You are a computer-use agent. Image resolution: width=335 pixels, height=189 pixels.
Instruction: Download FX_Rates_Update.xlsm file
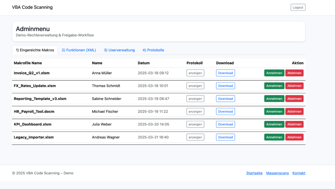coord(225,86)
